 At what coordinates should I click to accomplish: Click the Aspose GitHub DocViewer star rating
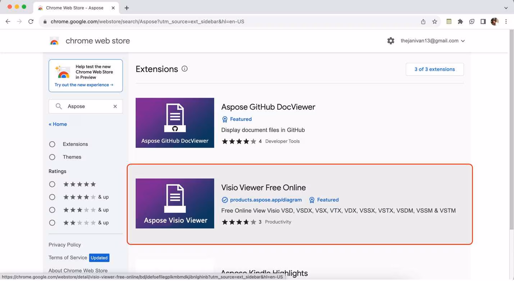tap(239, 141)
